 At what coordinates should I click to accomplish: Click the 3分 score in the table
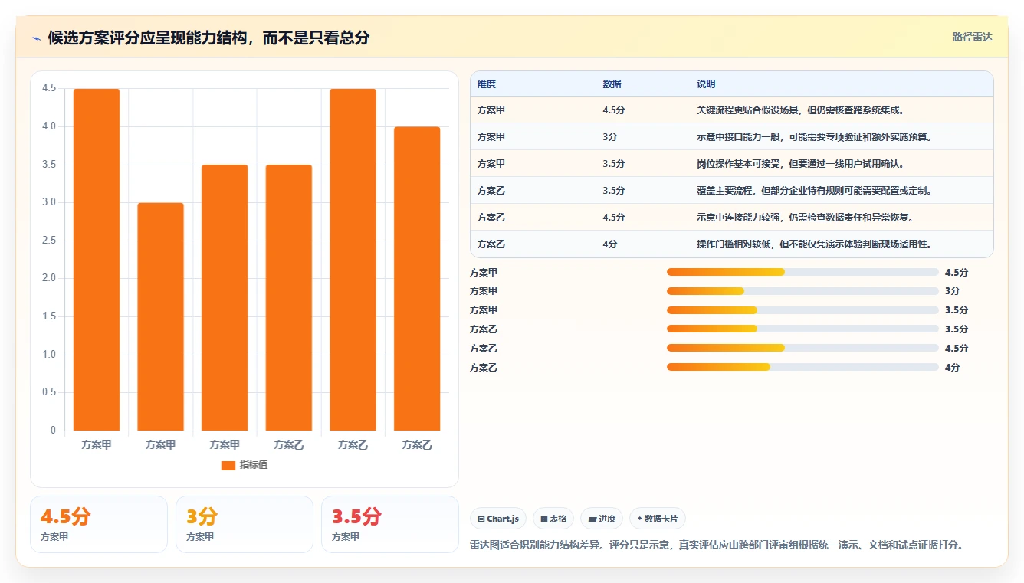(610, 136)
